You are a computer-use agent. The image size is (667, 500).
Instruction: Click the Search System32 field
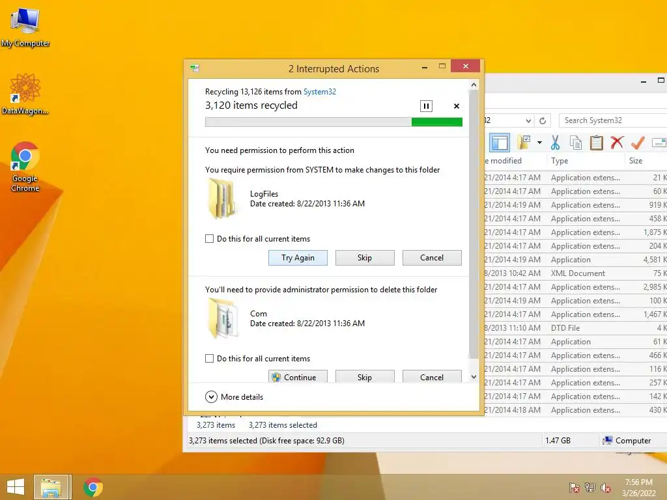(x=612, y=120)
